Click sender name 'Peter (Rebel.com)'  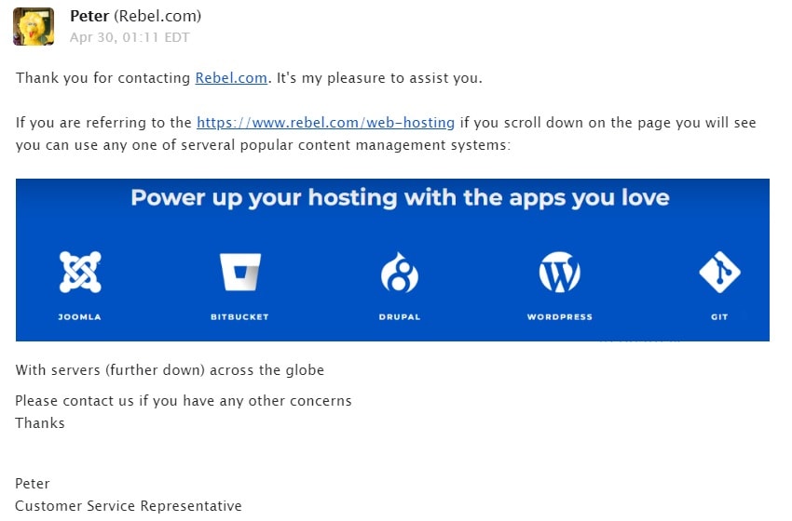tap(135, 16)
